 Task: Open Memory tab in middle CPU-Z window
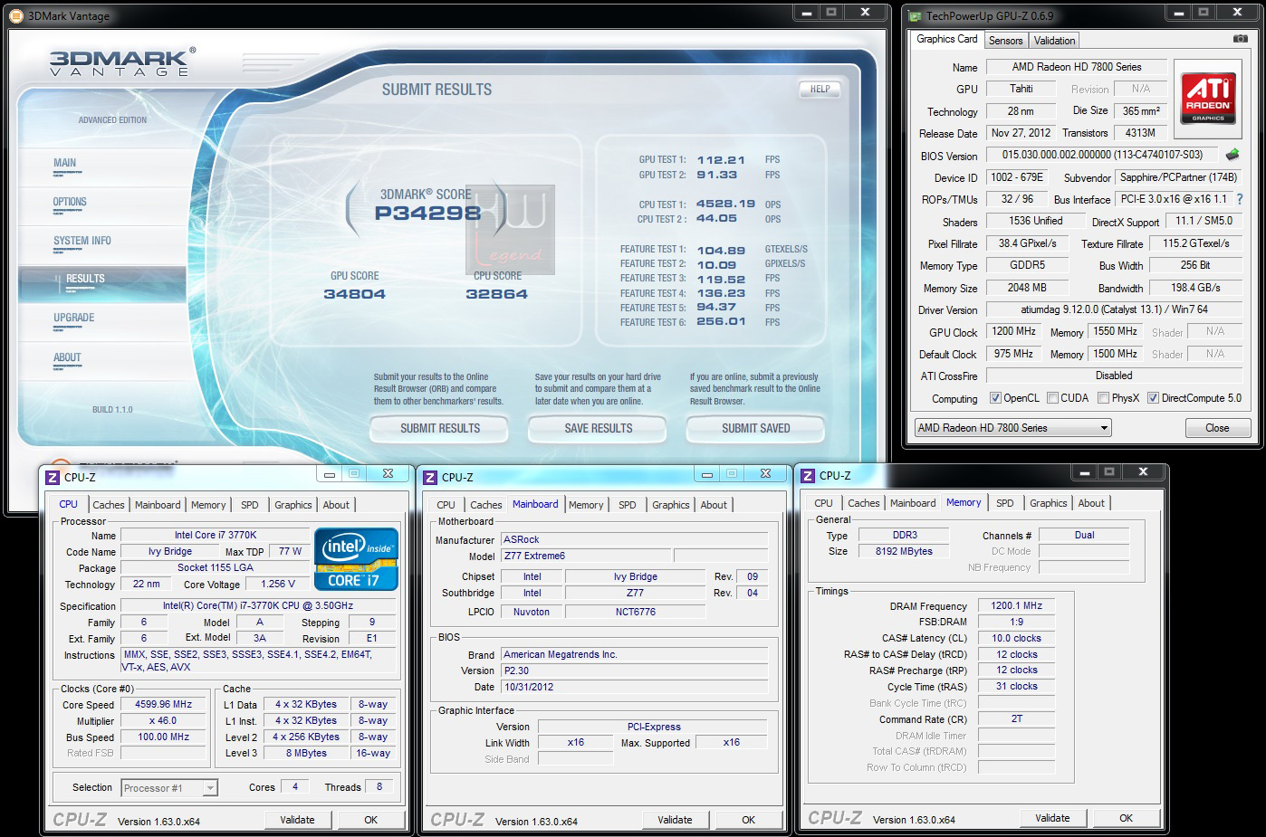point(586,505)
